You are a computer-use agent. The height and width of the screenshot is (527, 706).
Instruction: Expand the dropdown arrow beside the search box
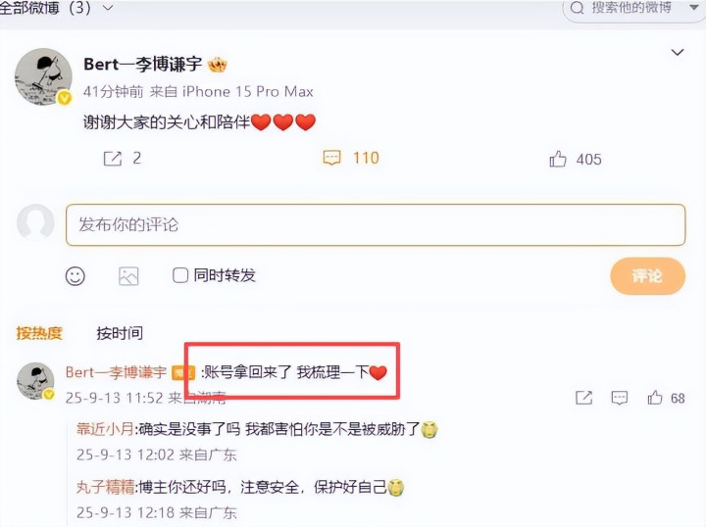click(x=694, y=8)
